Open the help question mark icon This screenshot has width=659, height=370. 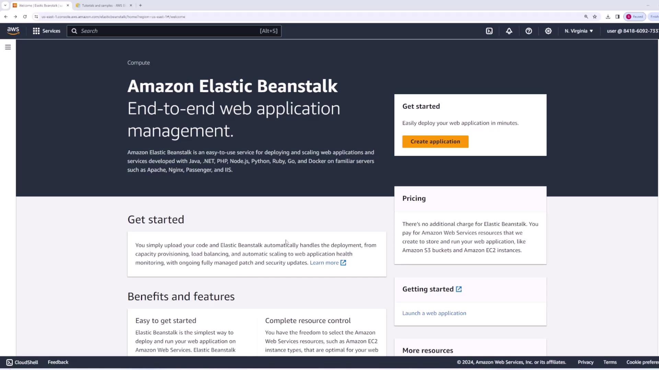pyautogui.click(x=529, y=31)
